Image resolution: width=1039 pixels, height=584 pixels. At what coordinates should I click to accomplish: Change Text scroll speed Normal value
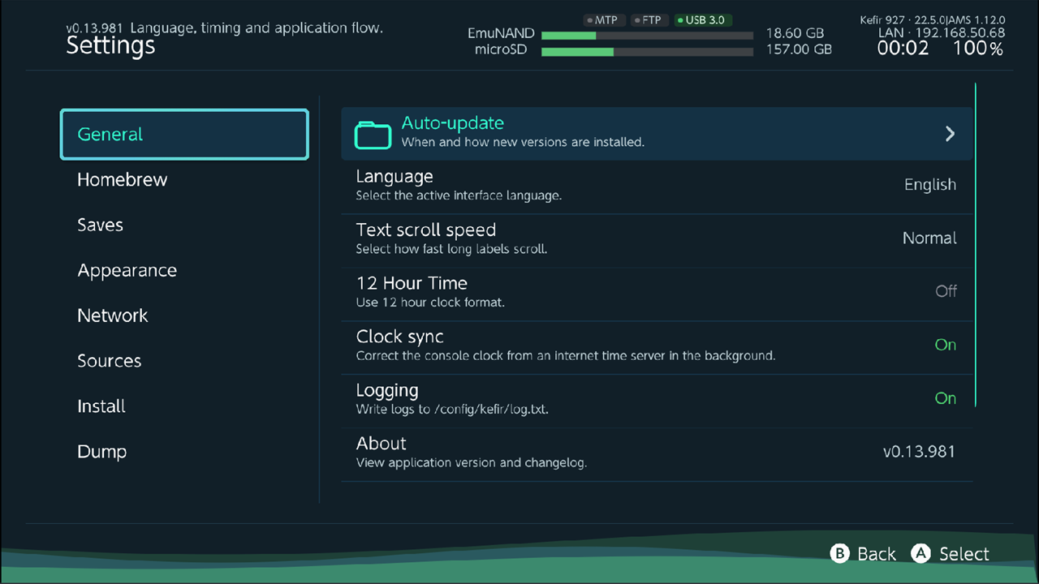tap(929, 238)
